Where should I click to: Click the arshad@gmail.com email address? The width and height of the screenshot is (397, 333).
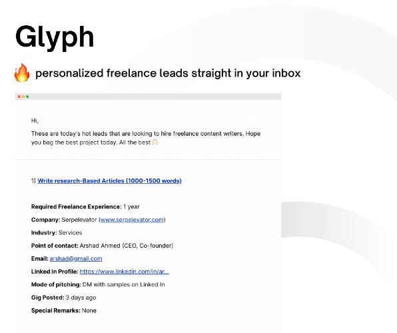[76, 258]
